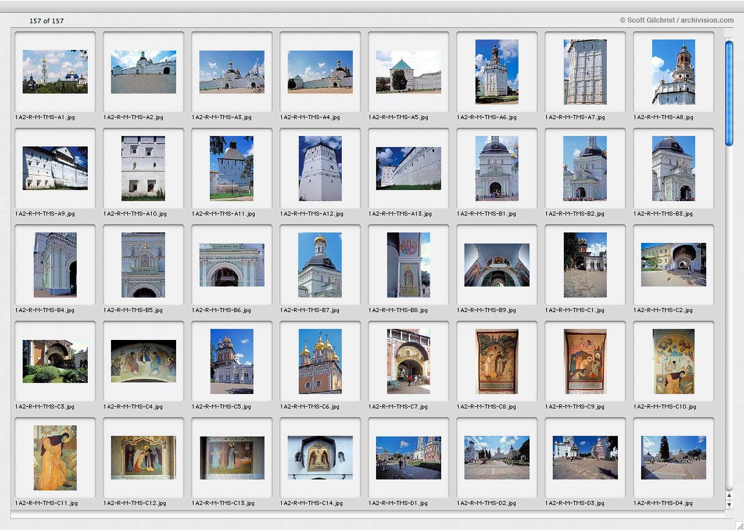Viewport: 744px width, 530px height.
Task: Select thumbnail 1A2-R-M-TMS-D3.jpg
Action: (585, 458)
